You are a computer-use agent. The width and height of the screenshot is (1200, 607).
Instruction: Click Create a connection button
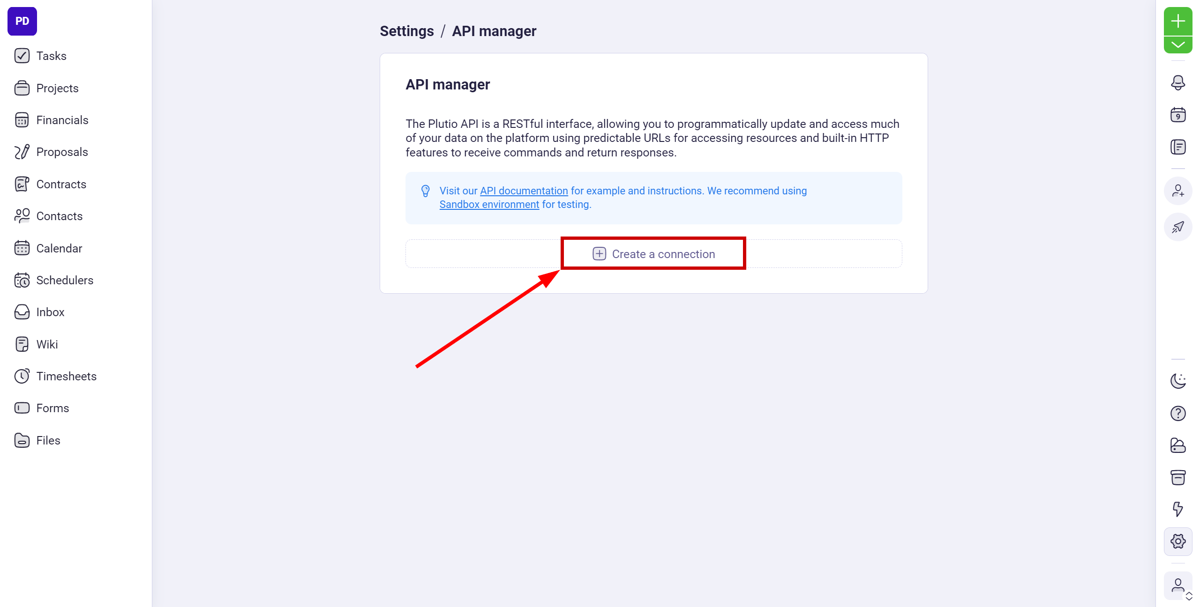click(653, 253)
